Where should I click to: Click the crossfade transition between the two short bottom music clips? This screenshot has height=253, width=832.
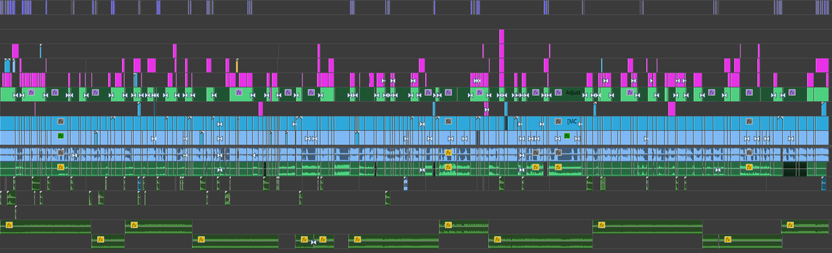tap(314, 241)
